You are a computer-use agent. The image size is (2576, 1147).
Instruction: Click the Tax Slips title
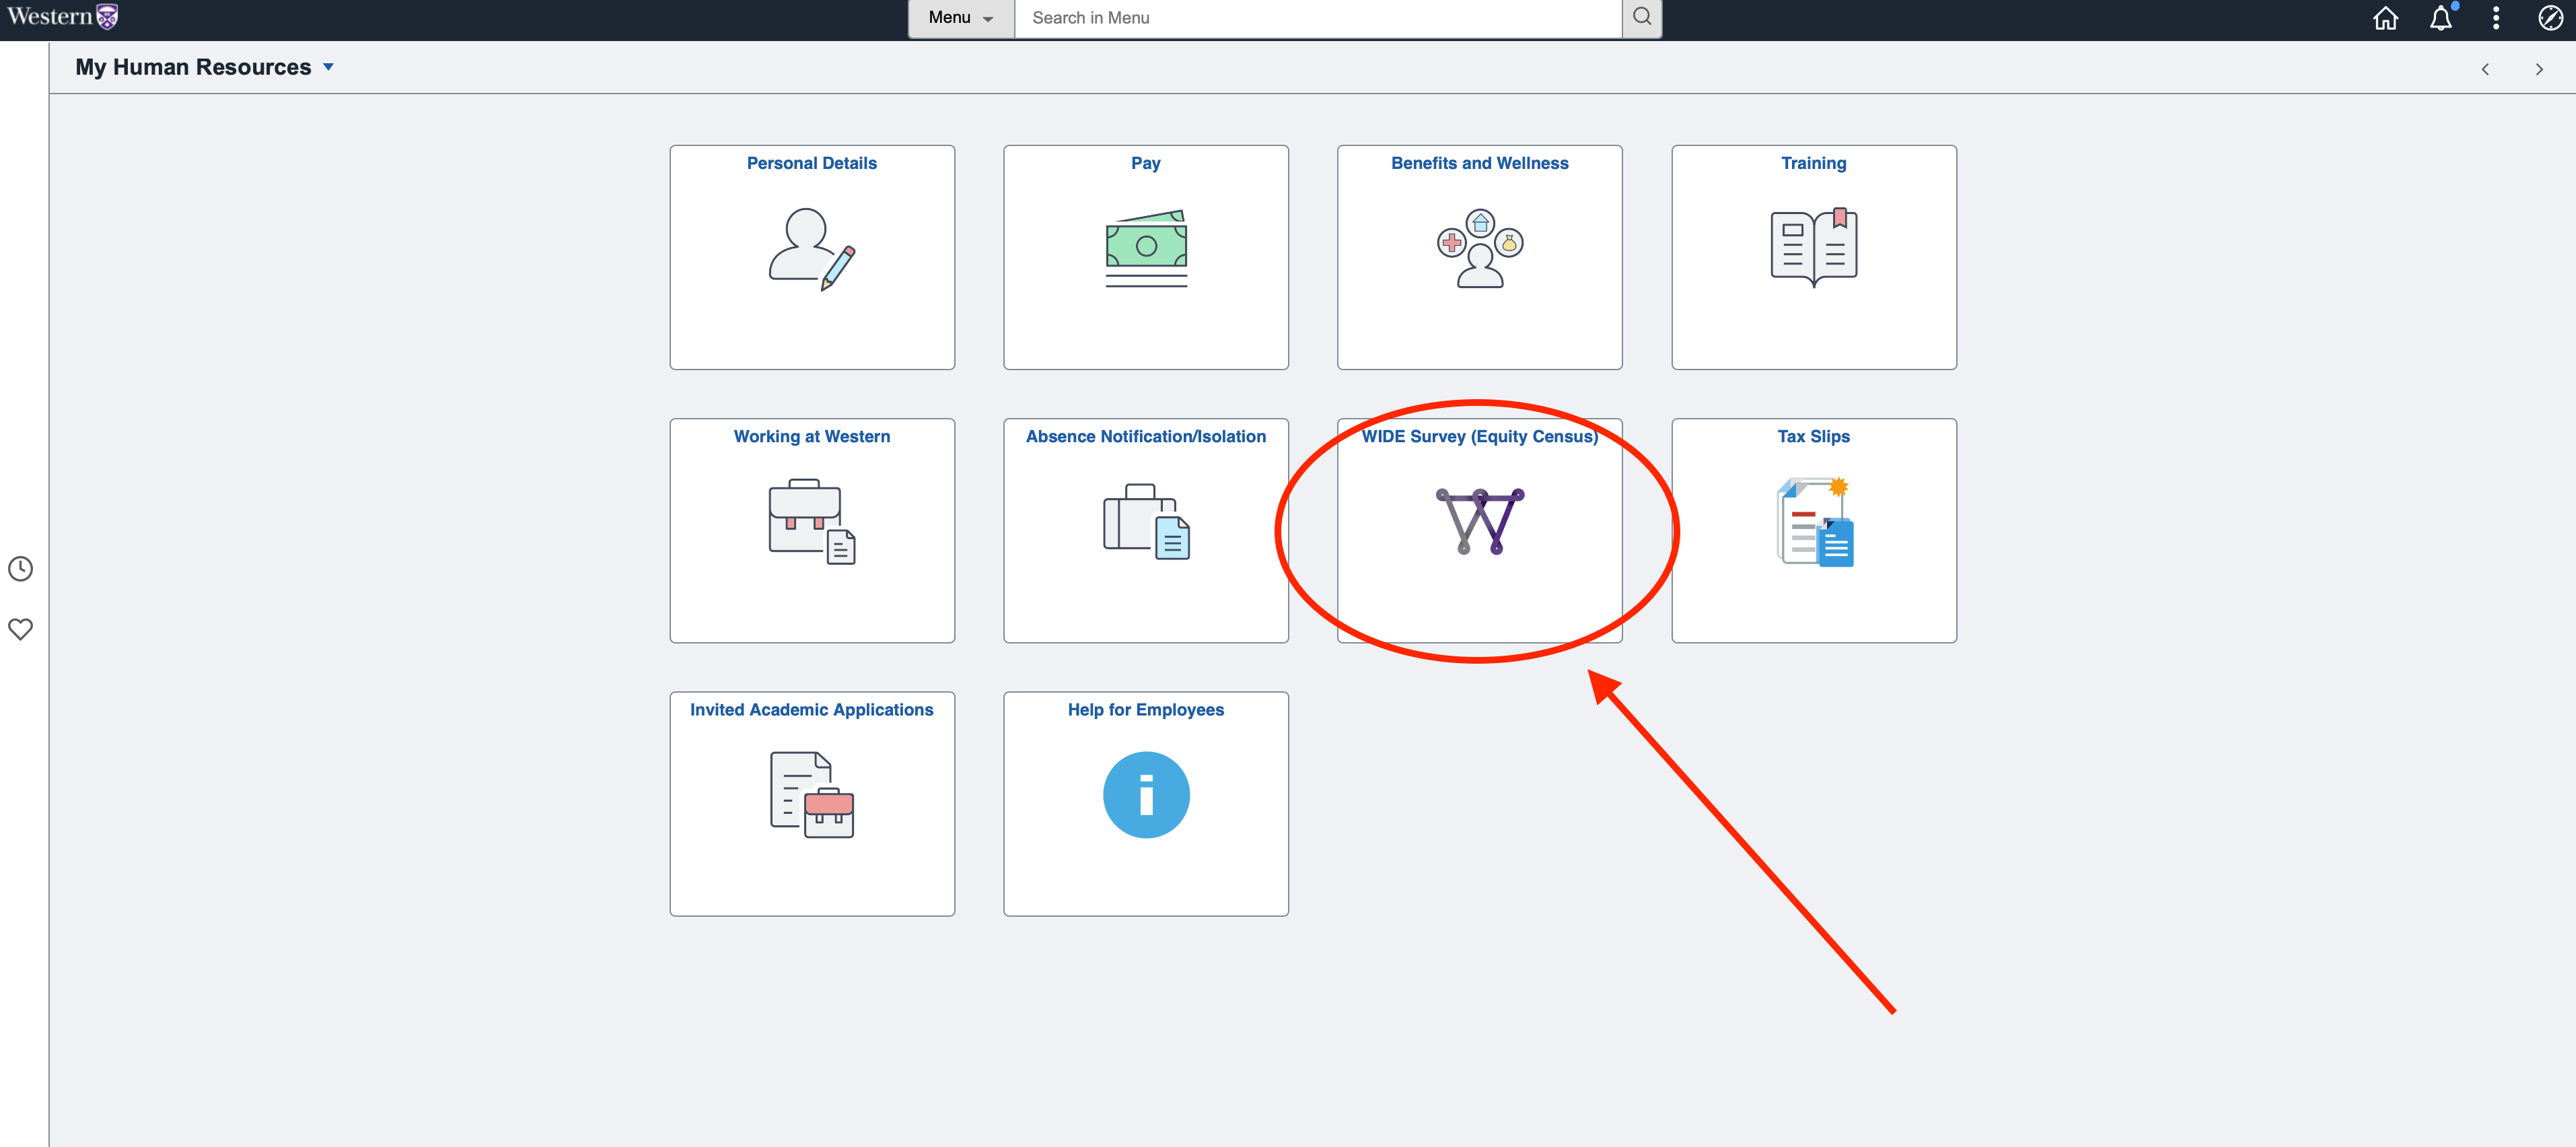pos(1813,436)
